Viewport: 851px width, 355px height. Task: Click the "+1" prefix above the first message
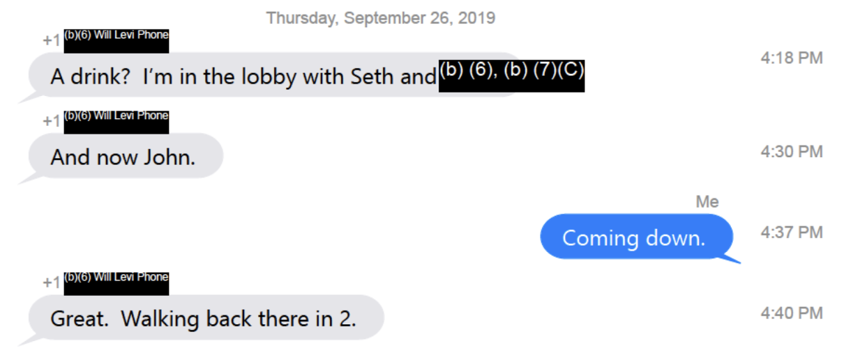[52, 40]
